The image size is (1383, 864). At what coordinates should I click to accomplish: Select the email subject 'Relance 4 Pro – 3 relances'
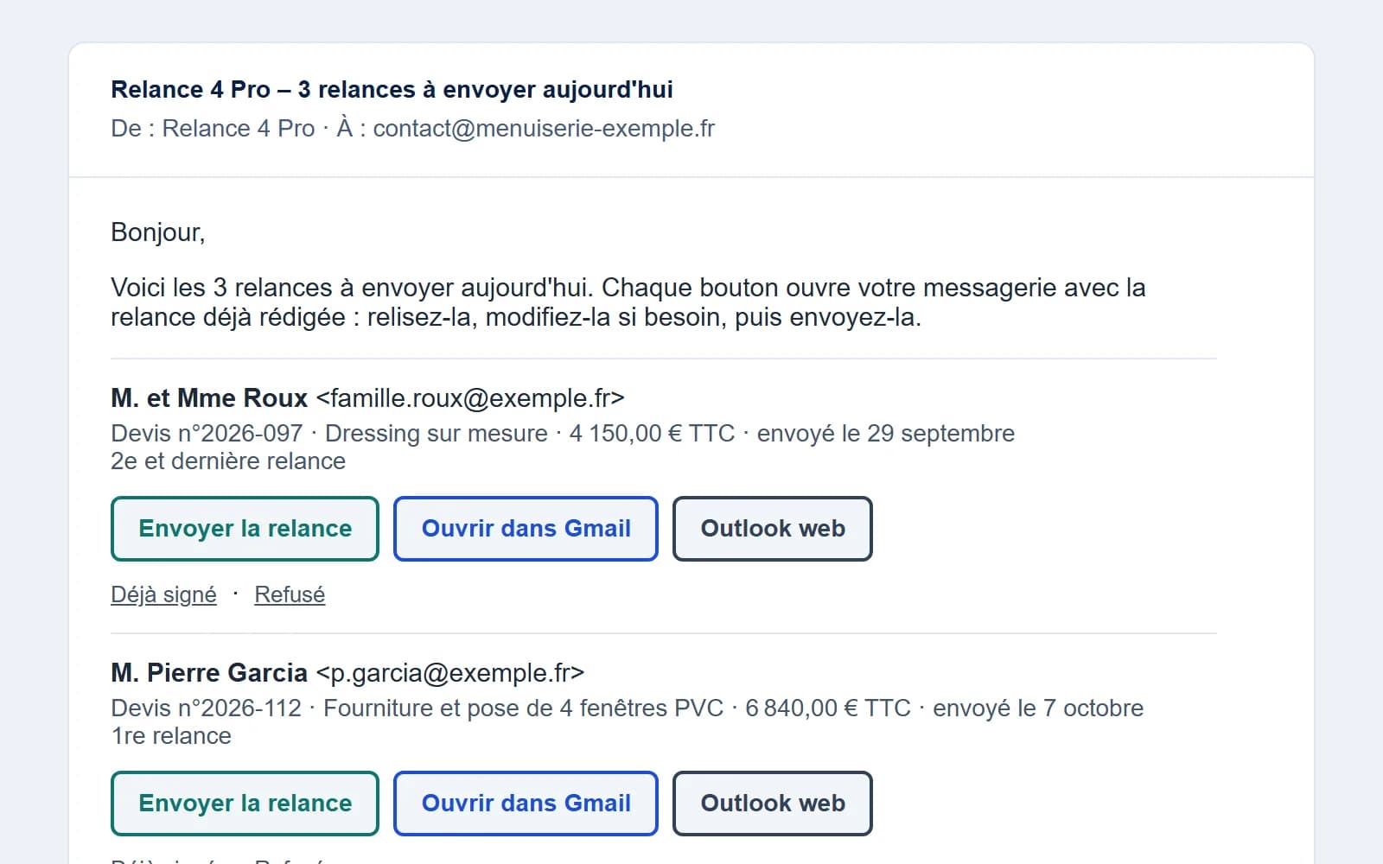(392, 90)
